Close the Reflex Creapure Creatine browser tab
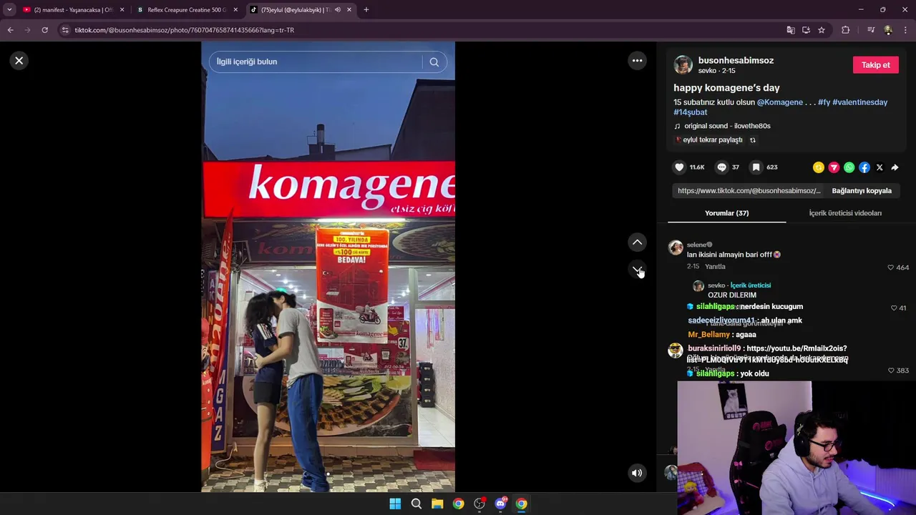916x515 pixels. tap(235, 10)
